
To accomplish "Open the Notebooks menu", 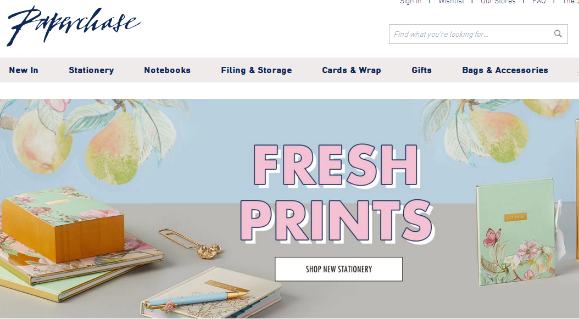I will click(168, 70).
